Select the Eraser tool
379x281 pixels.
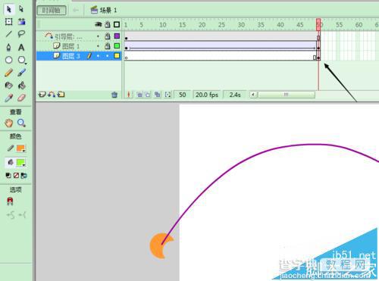pos(21,98)
